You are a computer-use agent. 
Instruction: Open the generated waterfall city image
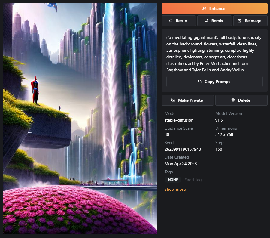(80, 119)
